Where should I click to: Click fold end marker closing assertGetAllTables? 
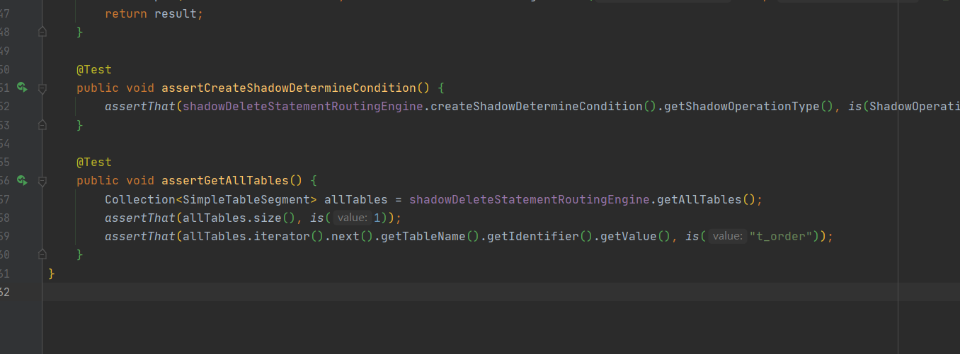(x=42, y=254)
